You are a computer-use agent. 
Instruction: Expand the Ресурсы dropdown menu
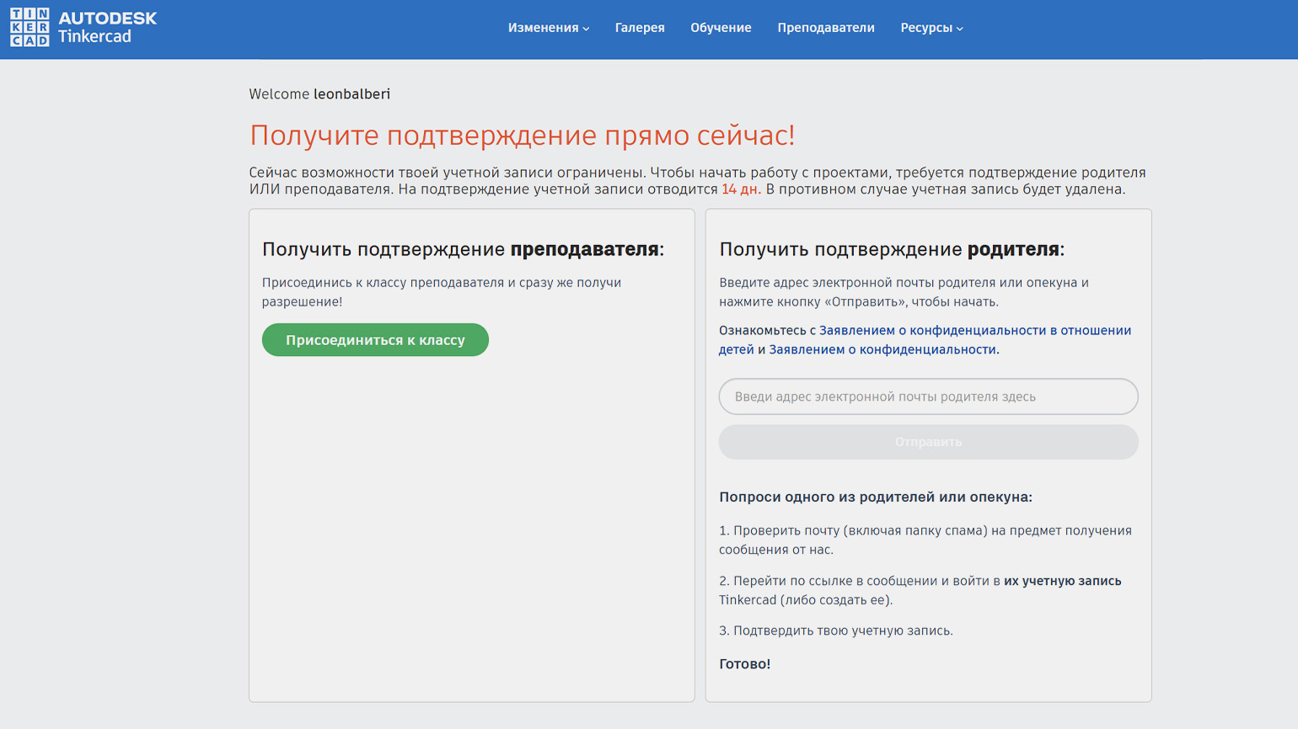pyautogui.click(x=925, y=28)
